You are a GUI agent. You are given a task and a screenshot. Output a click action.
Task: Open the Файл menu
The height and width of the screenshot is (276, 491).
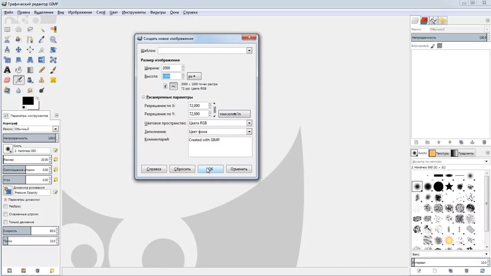point(8,12)
